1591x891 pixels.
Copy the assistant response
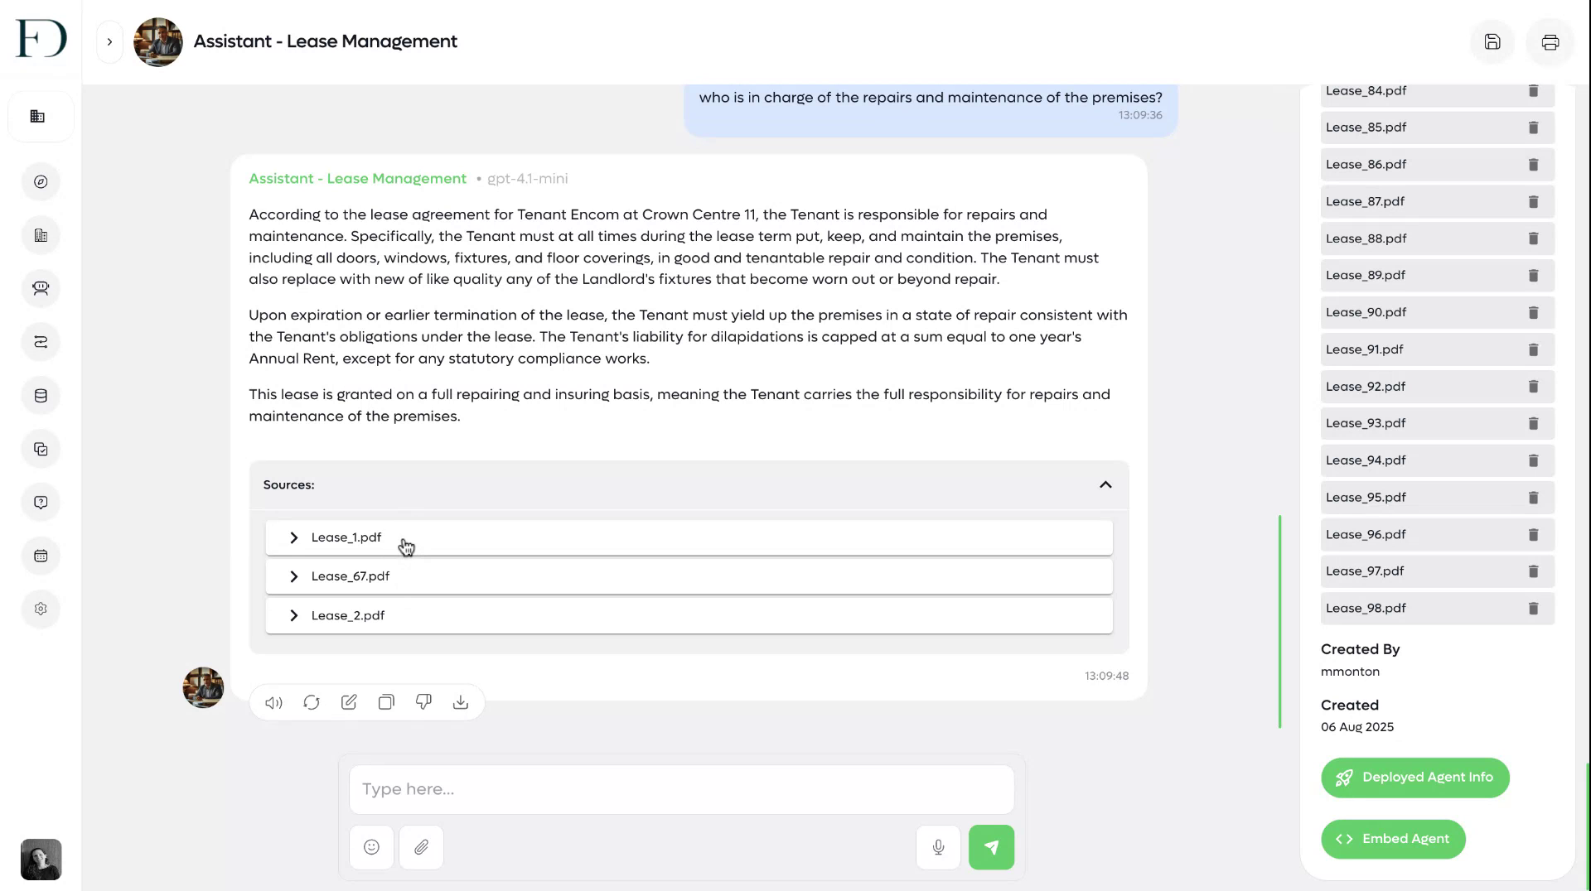(386, 703)
